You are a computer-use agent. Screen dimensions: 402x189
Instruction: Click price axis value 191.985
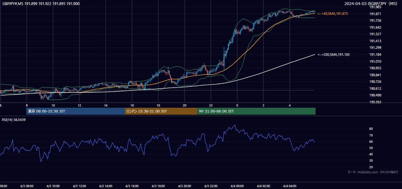coord(375,7)
